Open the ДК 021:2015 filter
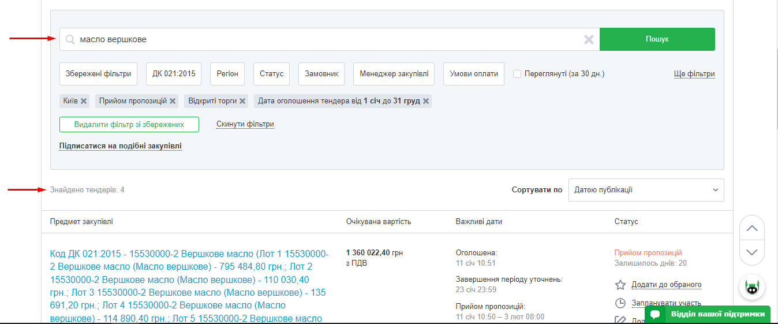 174,74
